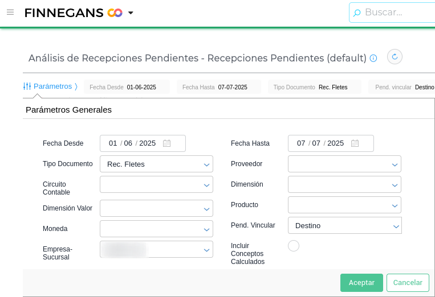Click the Cancelar button

tap(408, 283)
